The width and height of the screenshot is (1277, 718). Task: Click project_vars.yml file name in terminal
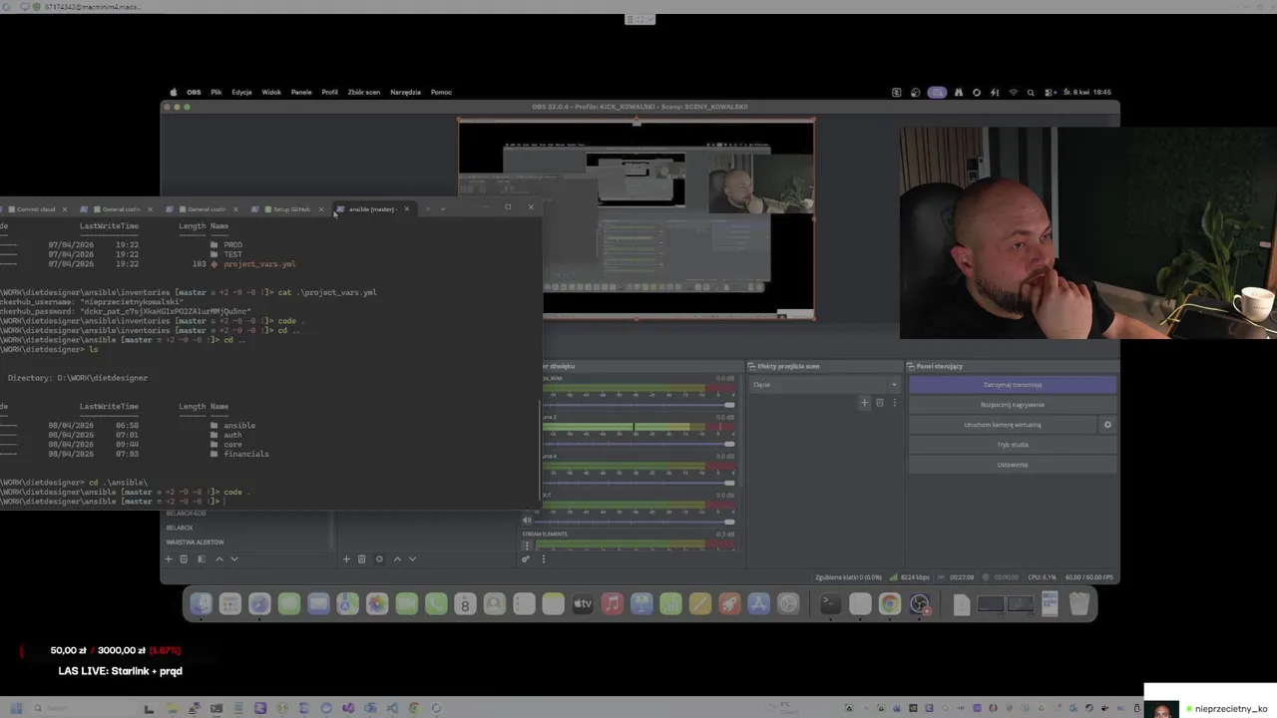pos(259,264)
